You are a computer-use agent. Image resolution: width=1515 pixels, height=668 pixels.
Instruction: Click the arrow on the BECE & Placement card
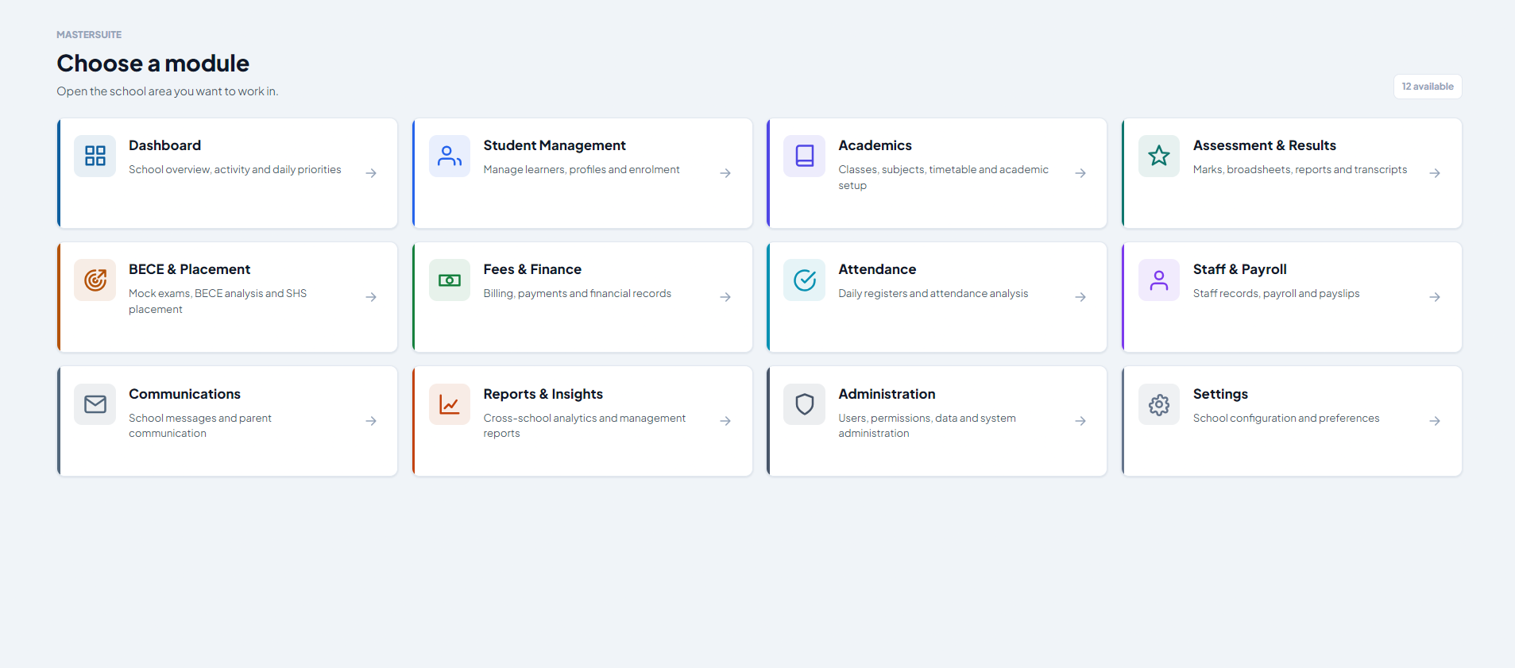tap(371, 297)
